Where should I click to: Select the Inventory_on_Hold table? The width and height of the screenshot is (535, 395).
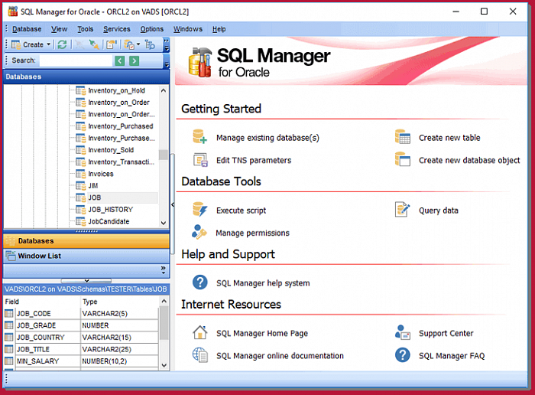(x=116, y=90)
